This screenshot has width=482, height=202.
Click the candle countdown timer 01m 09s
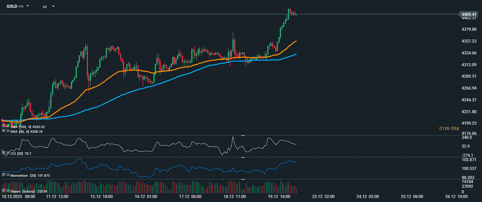[449, 128]
